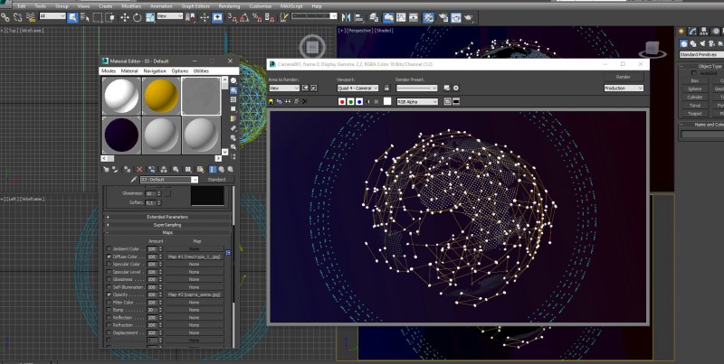Image resolution: width=724 pixels, height=364 pixels.
Task: Toggle Backlight icon in Material Editor
Action: coord(233,90)
